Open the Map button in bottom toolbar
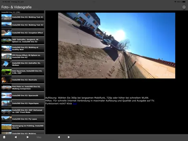This screenshot has width=188, height=141. 39,137
